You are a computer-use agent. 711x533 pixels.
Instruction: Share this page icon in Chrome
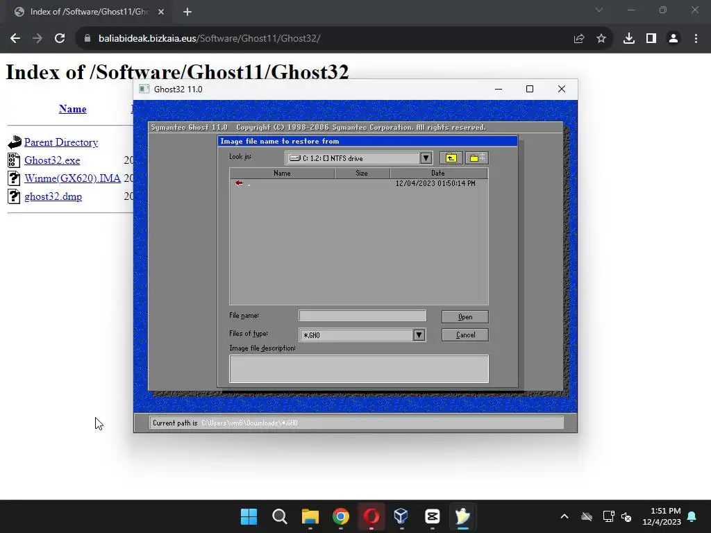tap(579, 39)
